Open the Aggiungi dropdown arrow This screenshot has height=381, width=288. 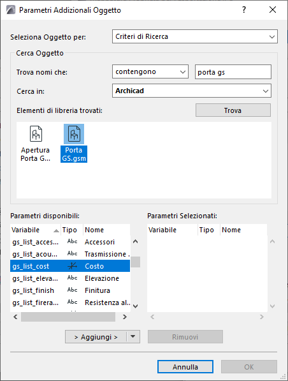[133, 336]
